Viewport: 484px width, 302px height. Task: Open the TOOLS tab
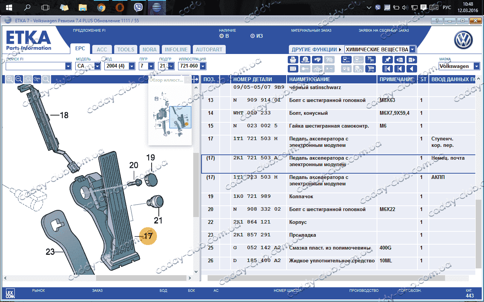(x=126, y=49)
